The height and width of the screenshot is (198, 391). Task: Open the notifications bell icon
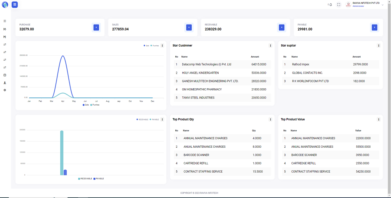pyautogui.click(x=331, y=5)
